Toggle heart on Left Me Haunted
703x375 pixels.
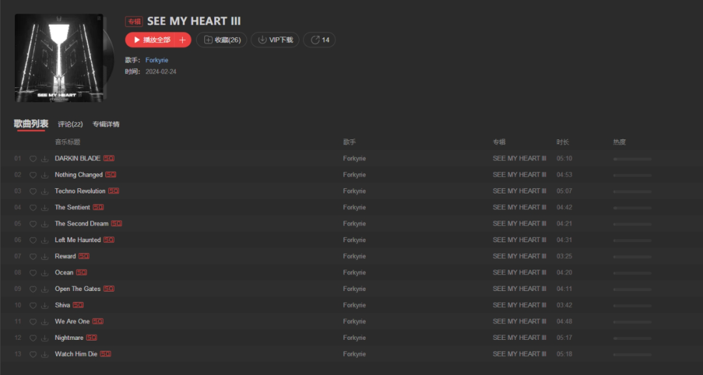pos(33,240)
